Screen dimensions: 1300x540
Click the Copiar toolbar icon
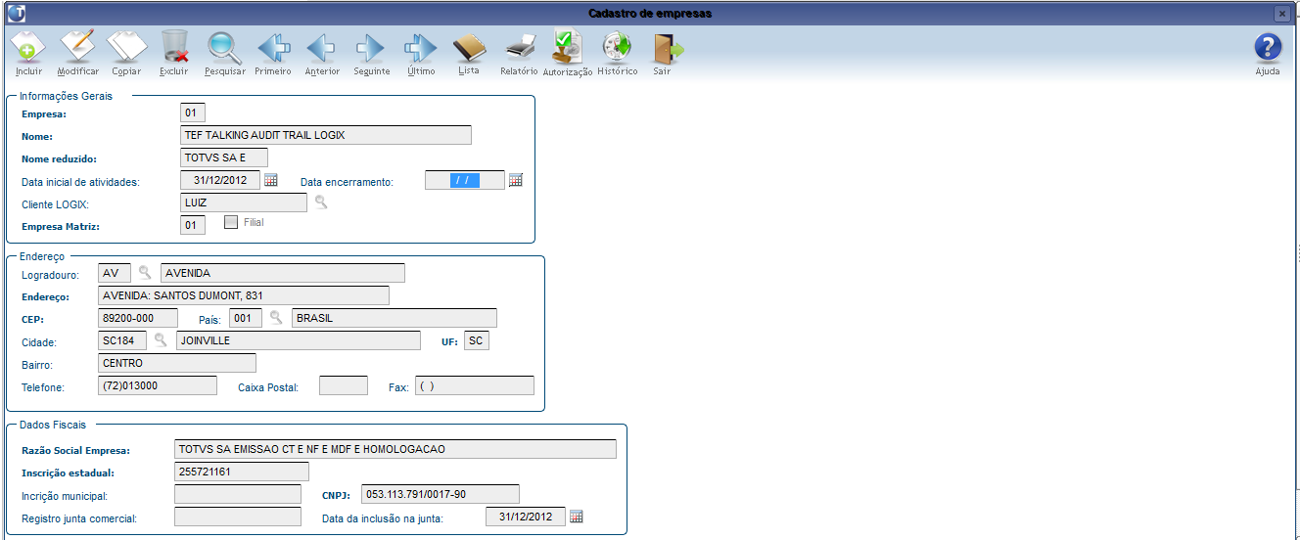(x=126, y=47)
